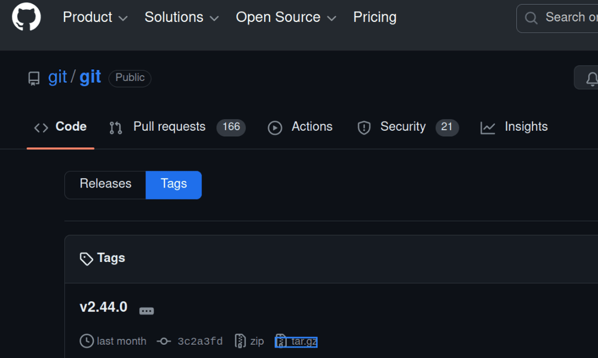Click the notifications bell icon
Viewport: 598px width, 358px height.
coord(591,78)
